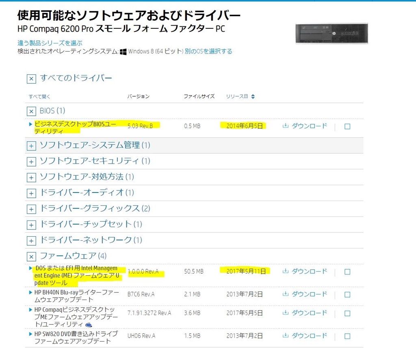Click ダウンロード for Intel ME Update tool 1.0.0.0
The image size is (416, 350).
click(309, 271)
